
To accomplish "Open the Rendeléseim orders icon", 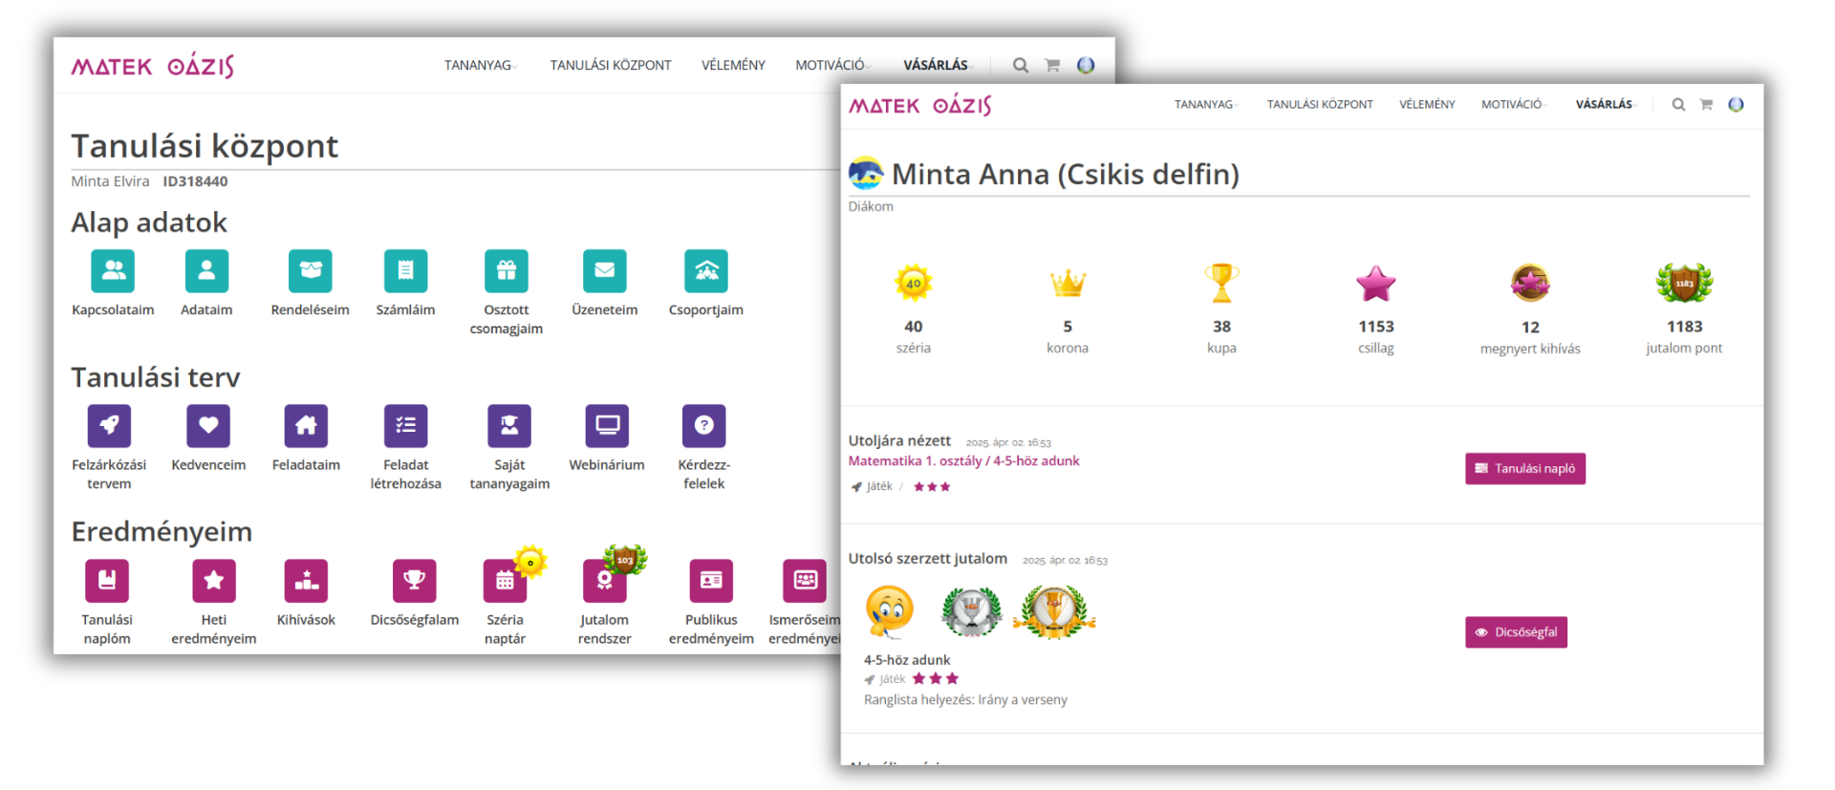I will 310,271.
